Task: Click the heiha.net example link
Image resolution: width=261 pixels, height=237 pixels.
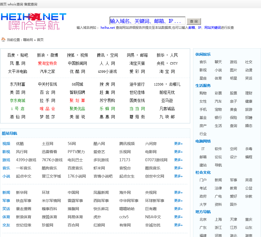Action: [108, 28]
